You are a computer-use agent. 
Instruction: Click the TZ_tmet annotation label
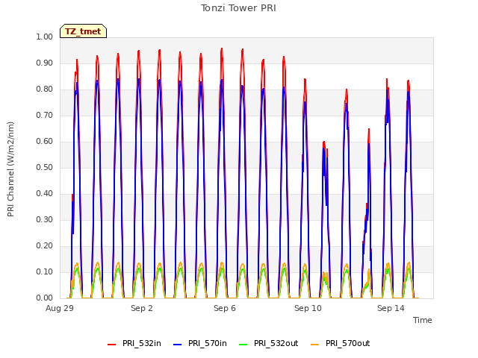[83, 31]
